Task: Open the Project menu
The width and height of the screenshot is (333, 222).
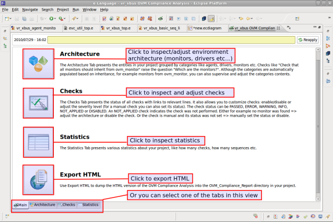Action: [x=63, y=9]
